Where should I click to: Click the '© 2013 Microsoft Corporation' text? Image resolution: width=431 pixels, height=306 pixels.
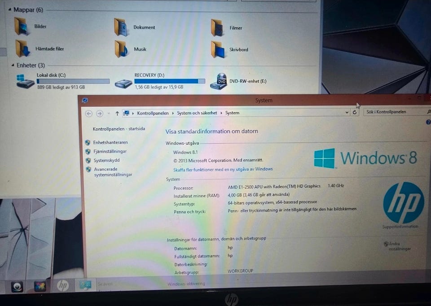tap(218, 161)
